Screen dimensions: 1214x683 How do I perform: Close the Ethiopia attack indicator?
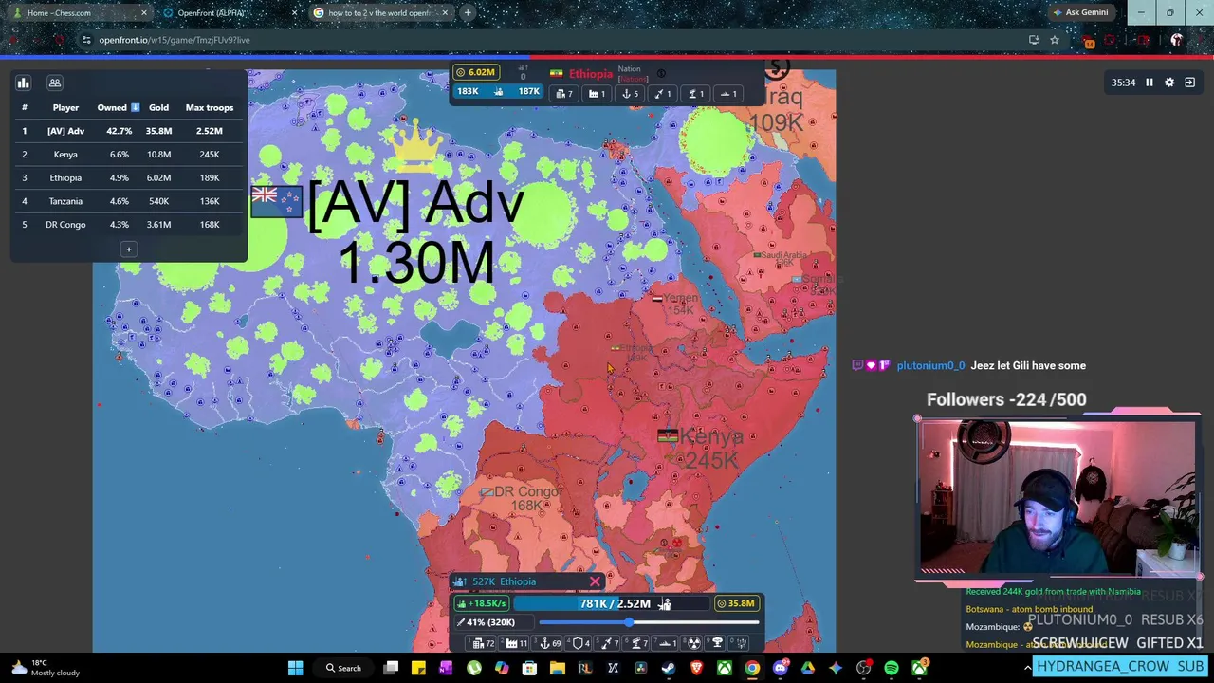(x=595, y=581)
